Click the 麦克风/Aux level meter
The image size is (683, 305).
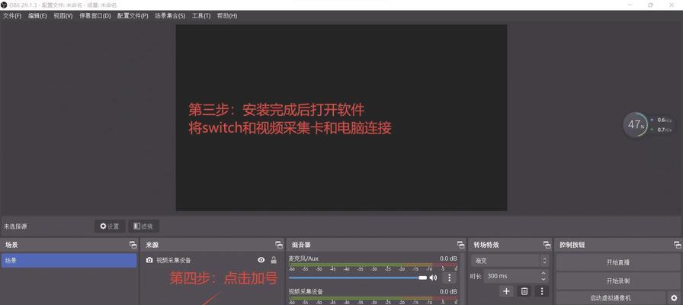click(373, 266)
